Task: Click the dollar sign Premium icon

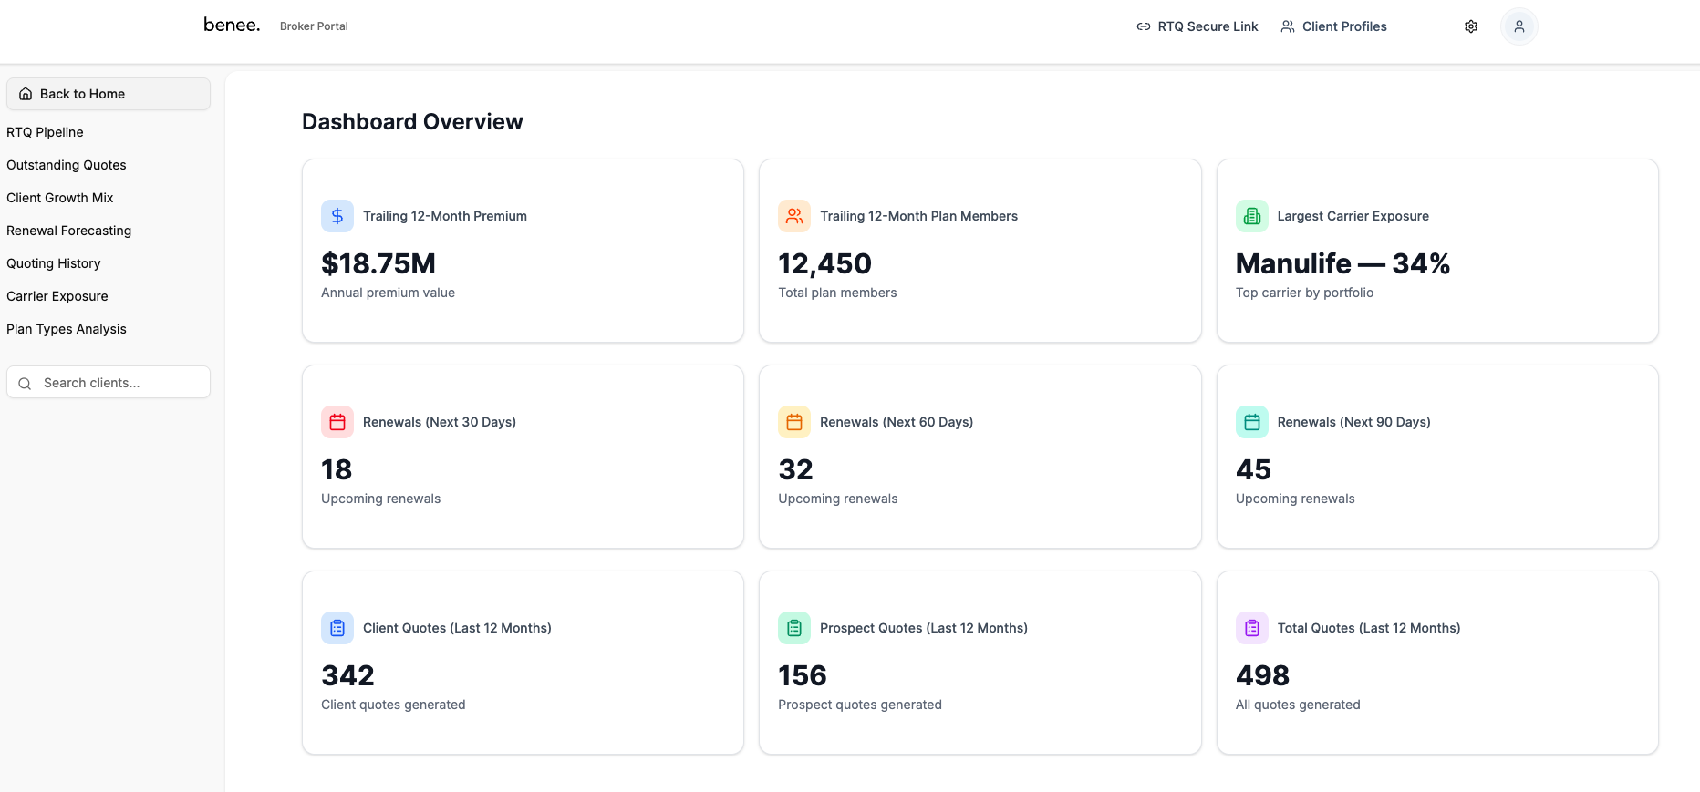Action: 337,216
